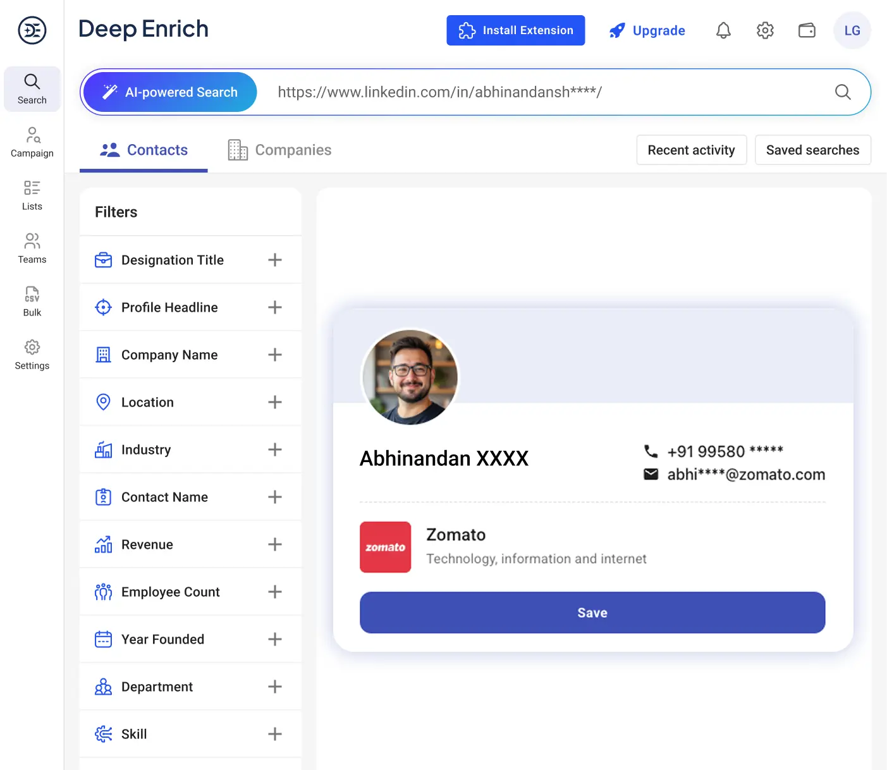Select the Contacts tab

[144, 150]
